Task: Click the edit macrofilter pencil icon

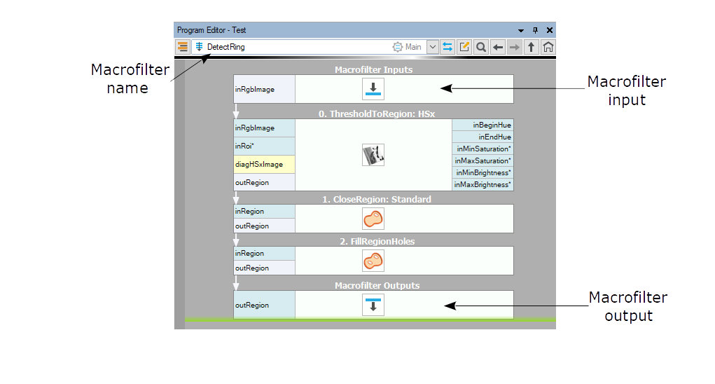Action: pyautogui.click(x=464, y=47)
